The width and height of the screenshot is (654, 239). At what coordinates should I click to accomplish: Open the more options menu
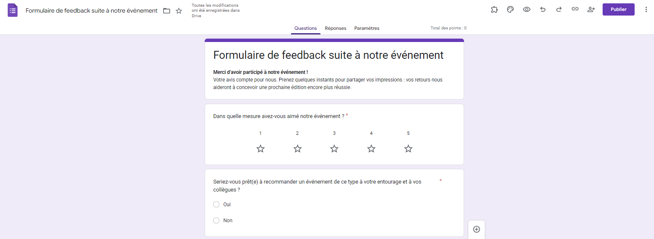coord(646,9)
